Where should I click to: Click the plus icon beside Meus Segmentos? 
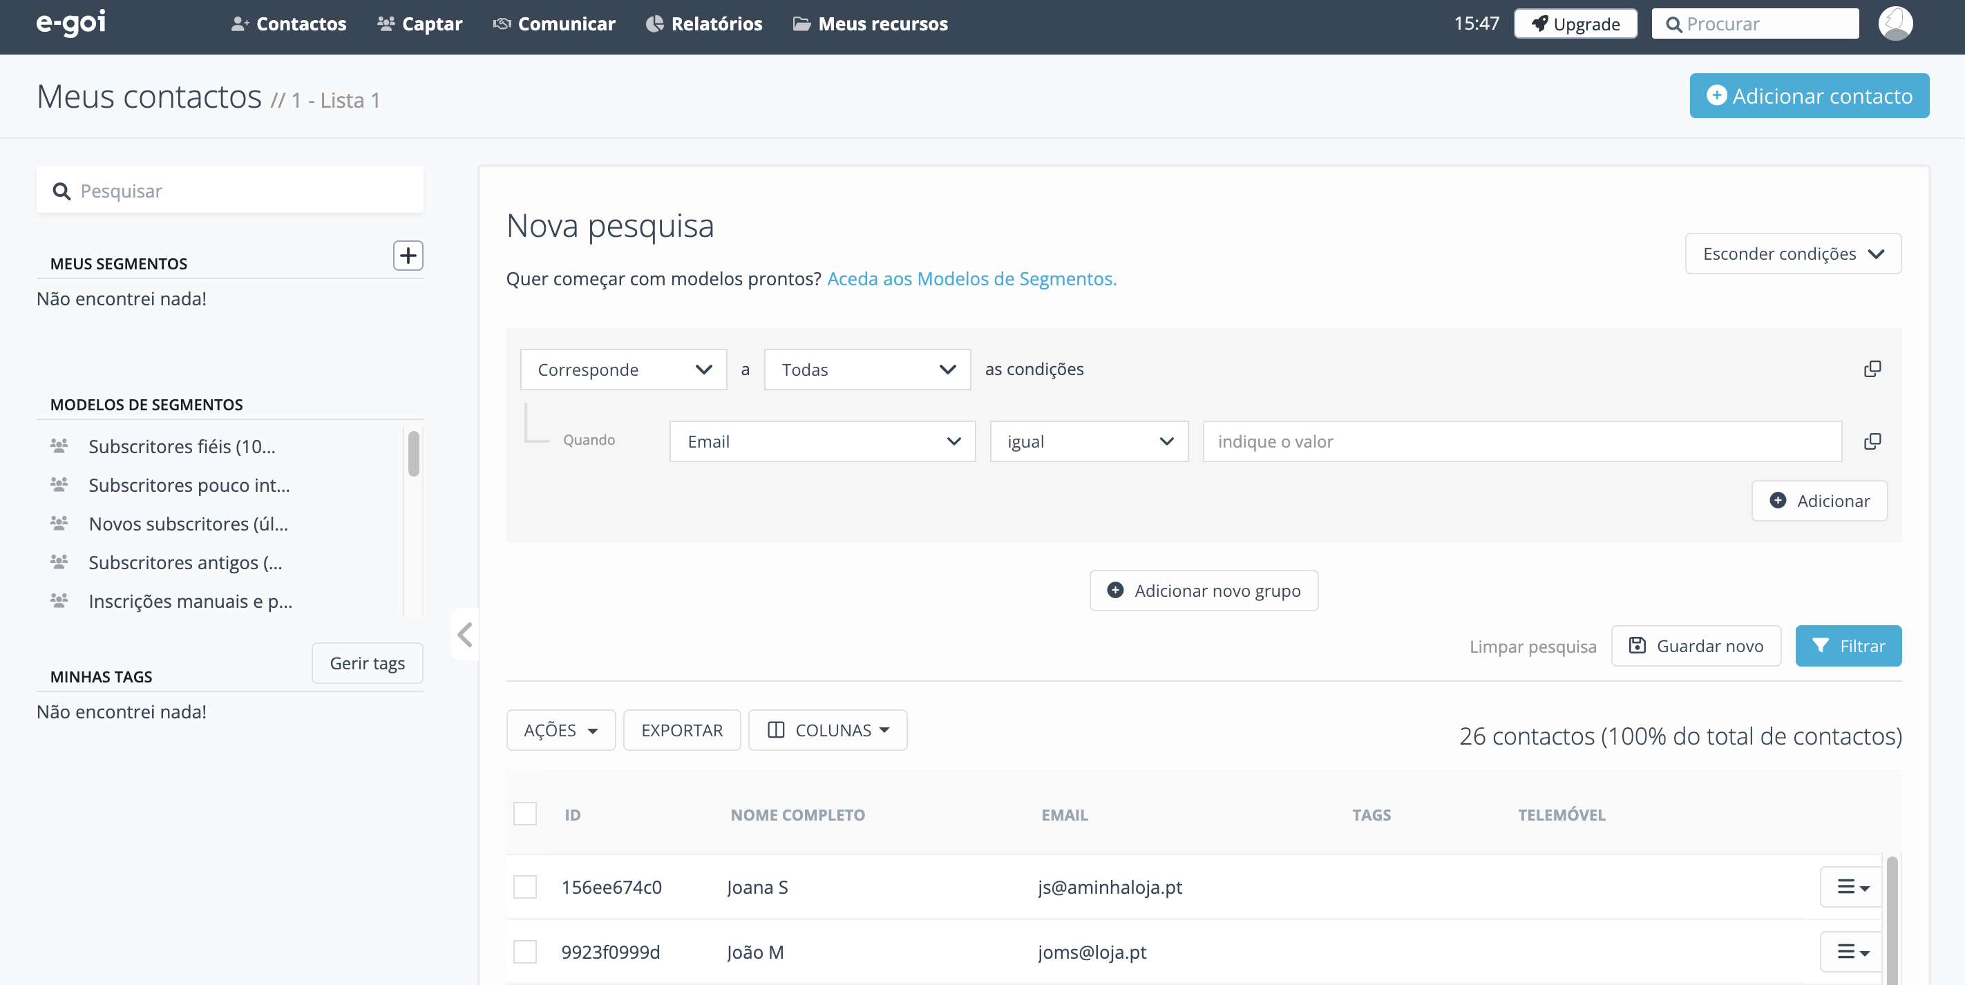click(408, 256)
